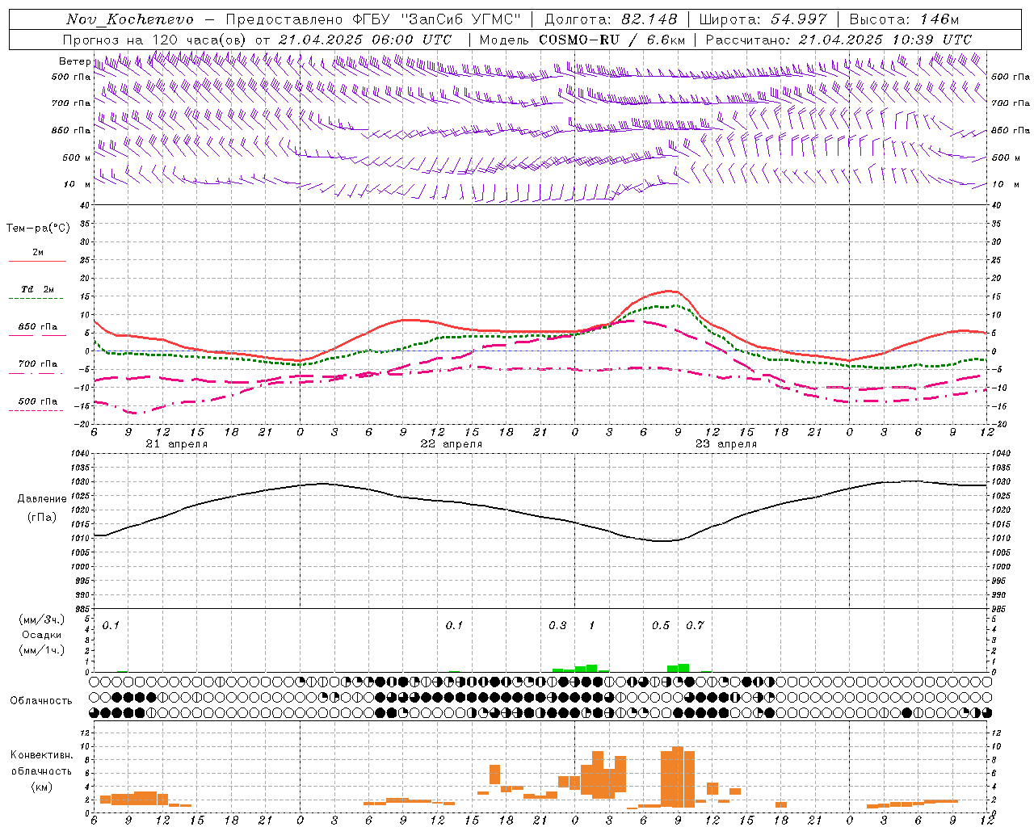
Task: Click the red 2м temperature peak on 23 April
Action: coord(670,291)
